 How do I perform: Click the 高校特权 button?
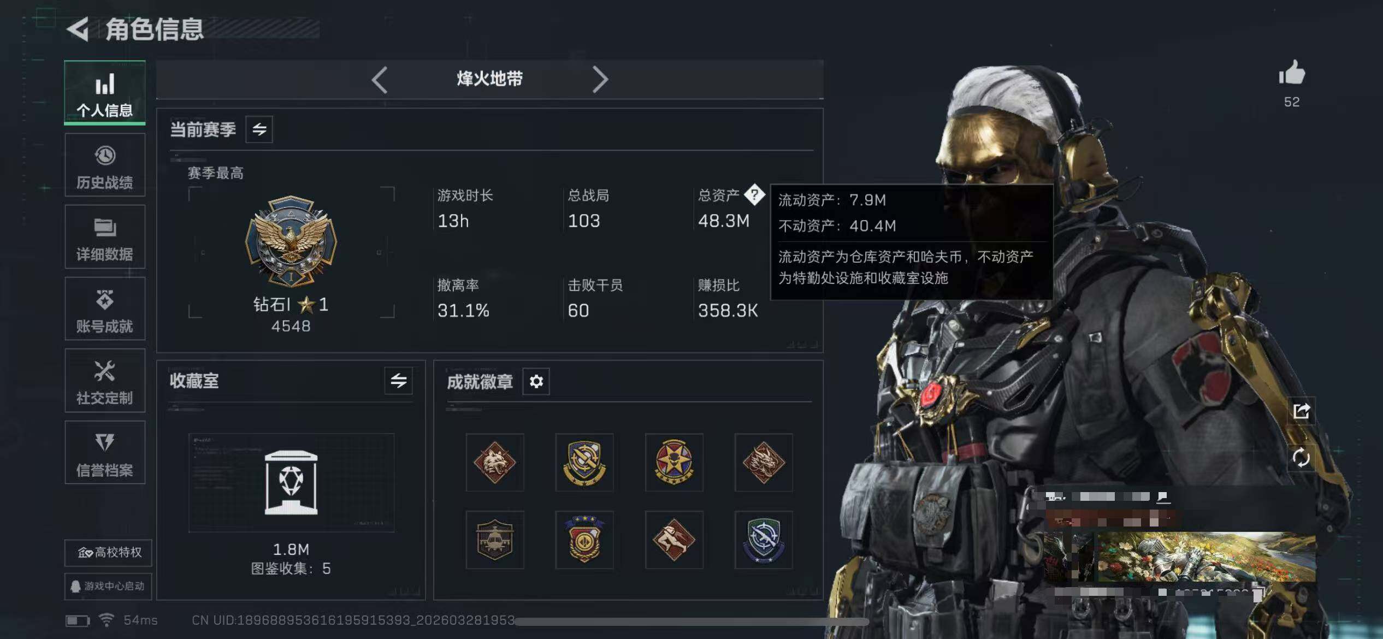(x=109, y=553)
